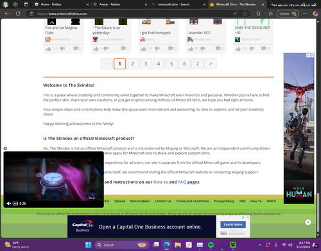This screenshot has width=321, height=251.
Task: Open Terms and Conditions footer link
Action: coord(192,201)
